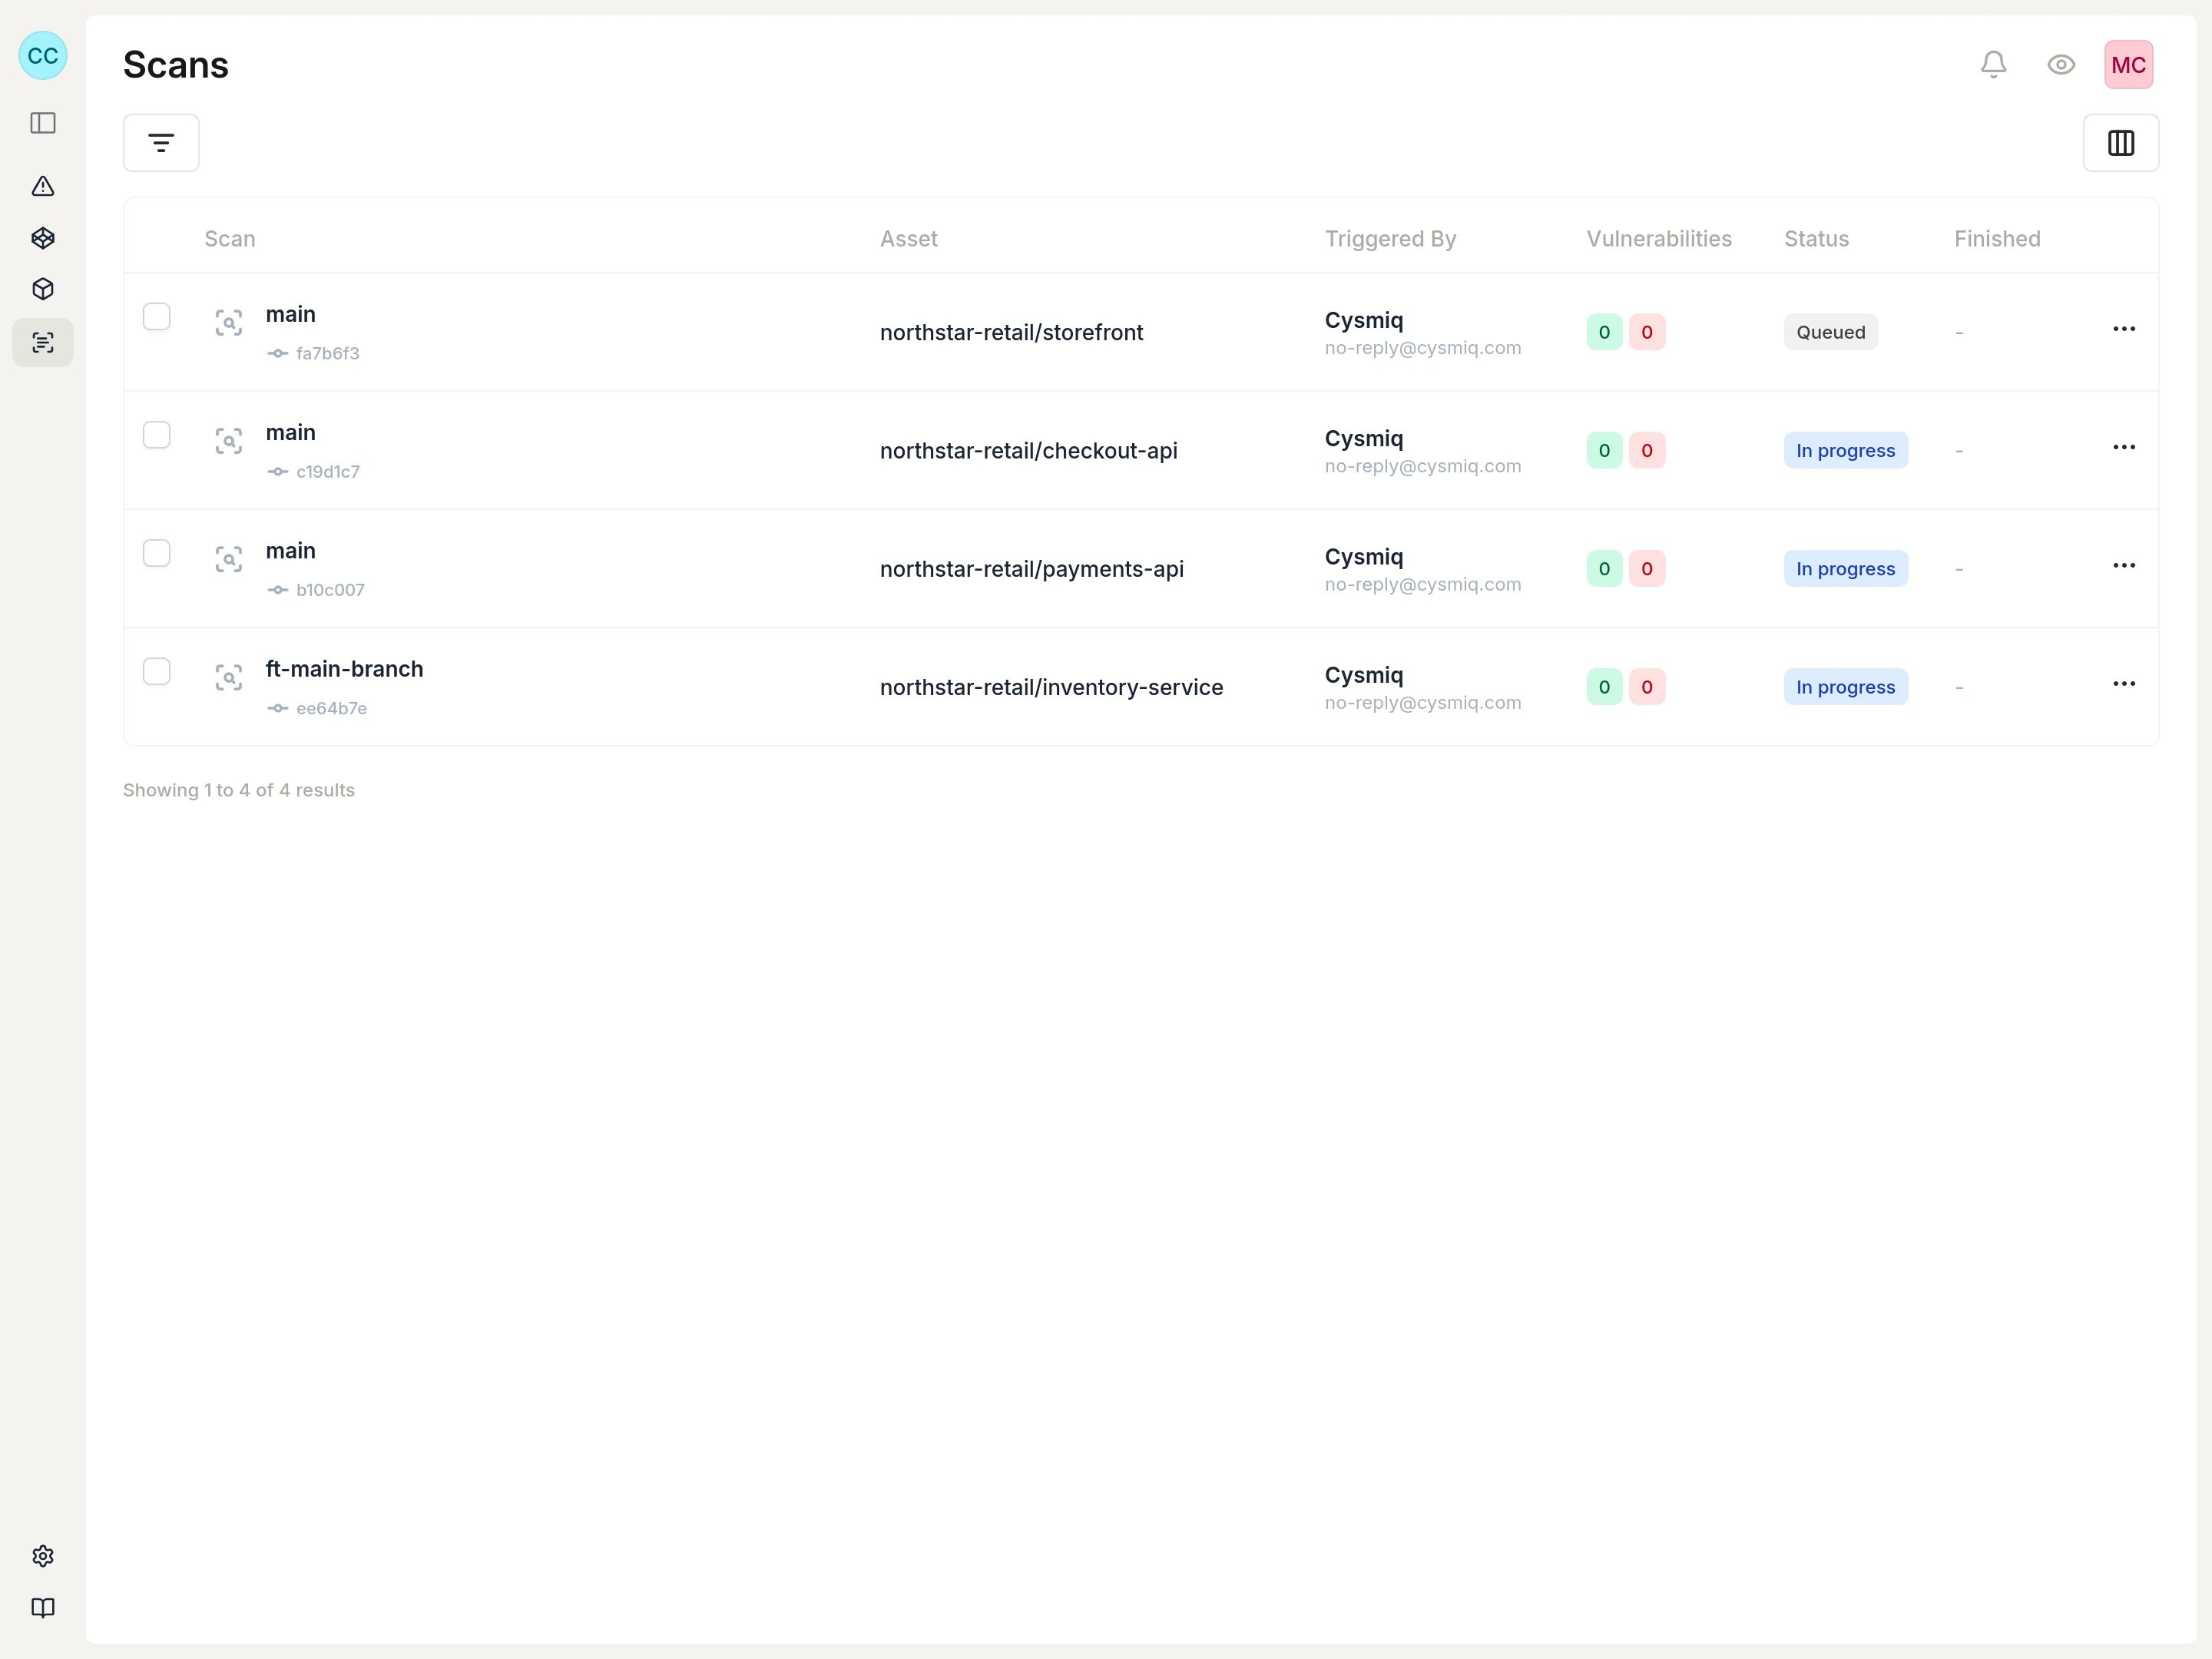The height and width of the screenshot is (1659, 2212).
Task: Click commit hash fa7b6f3
Action: tap(327, 353)
